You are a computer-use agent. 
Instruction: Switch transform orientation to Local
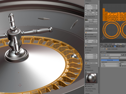[94, 10]
